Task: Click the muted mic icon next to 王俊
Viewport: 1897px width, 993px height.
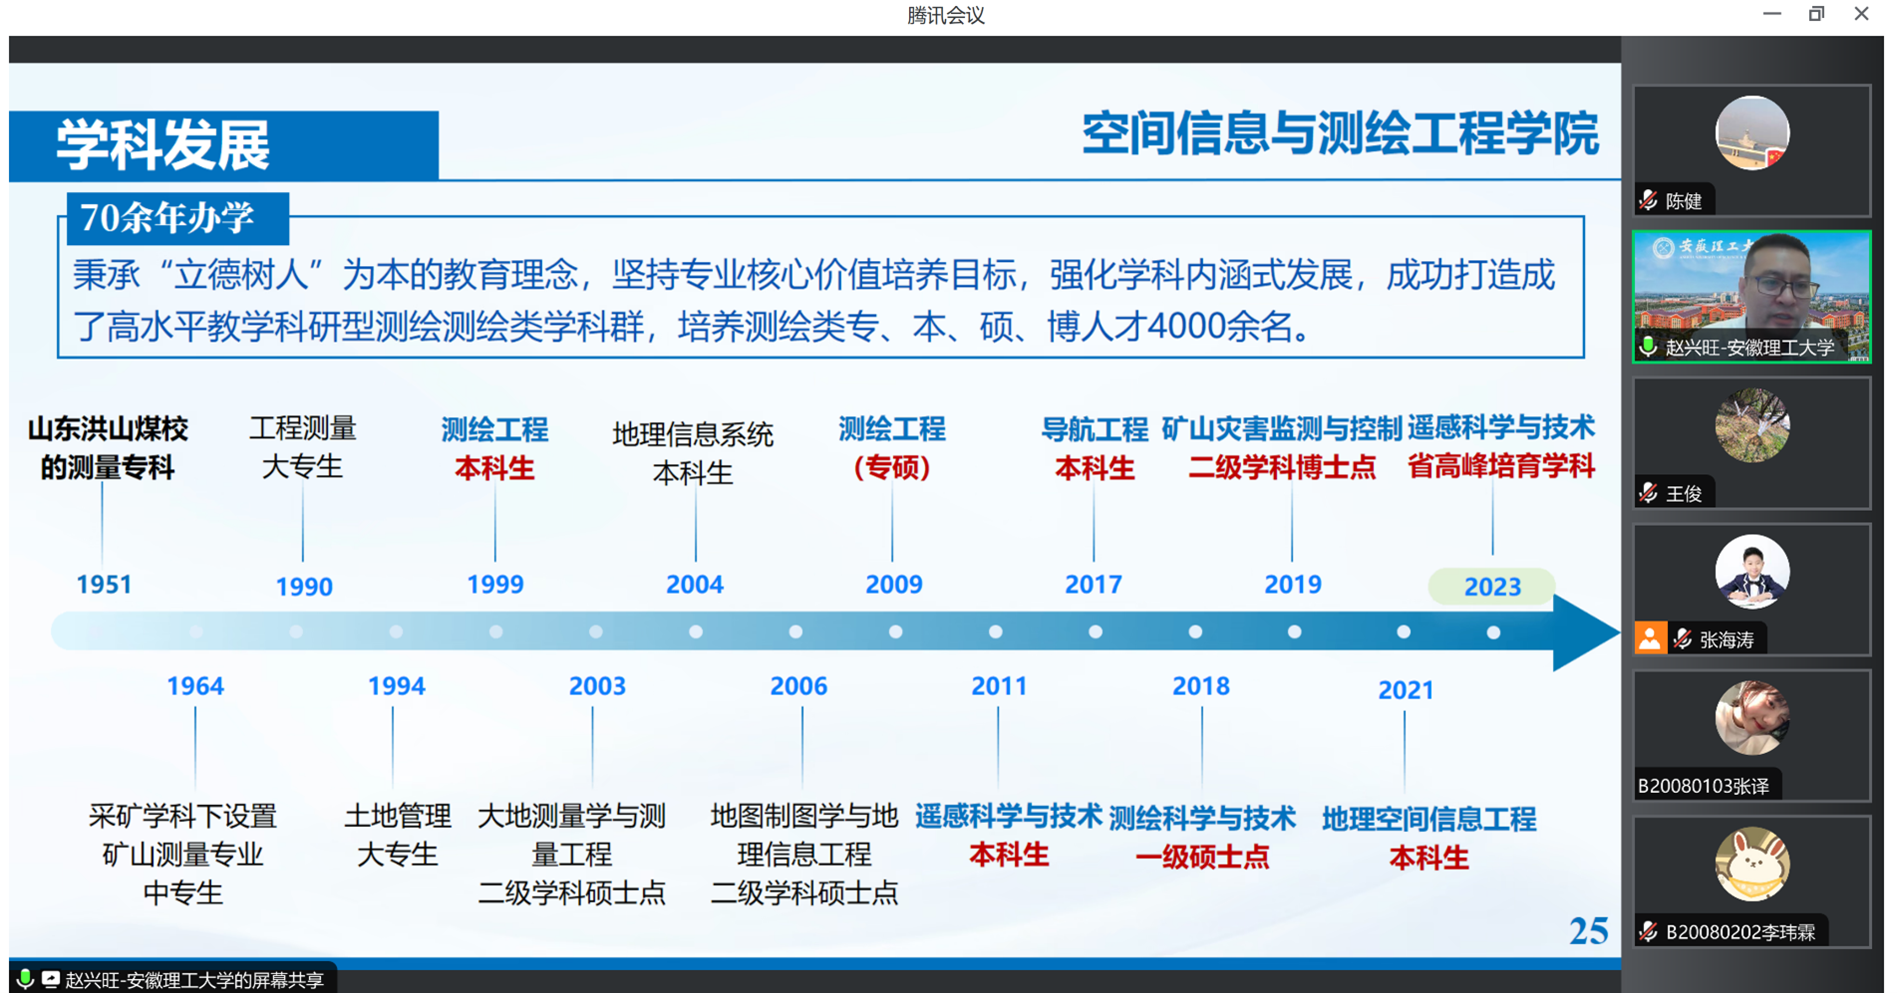Action: coord(1649,493)
